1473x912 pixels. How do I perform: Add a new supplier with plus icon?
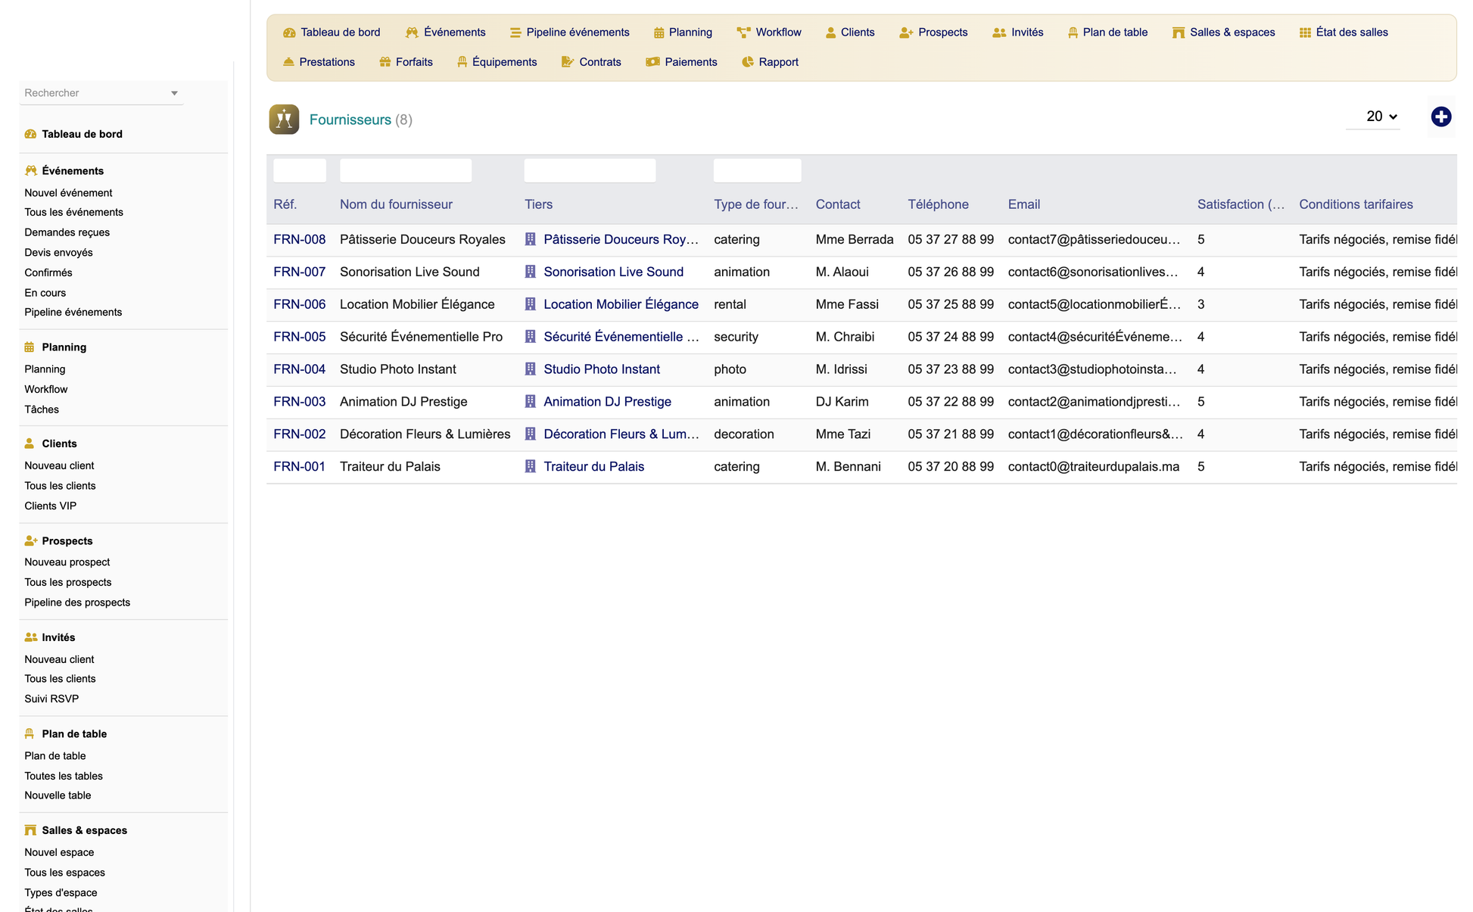click(1441, 117)
